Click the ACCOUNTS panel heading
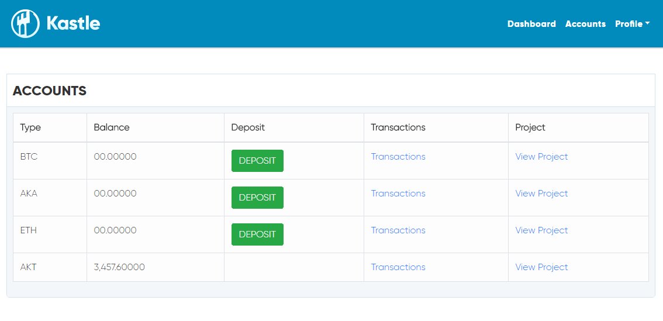663x321 pixels. pyautogui.click(x=50, y=91)
